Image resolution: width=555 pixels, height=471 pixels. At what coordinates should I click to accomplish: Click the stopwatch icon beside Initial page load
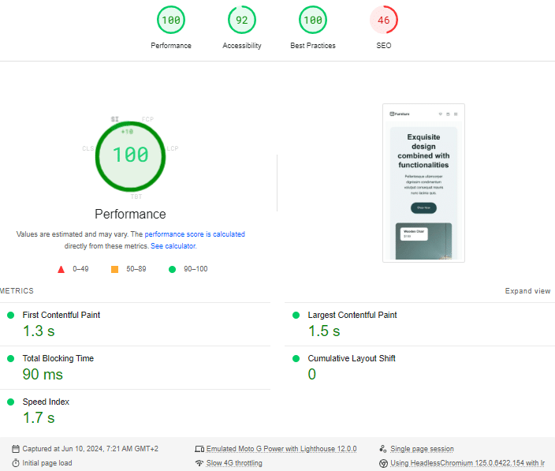tap(16, 463)
